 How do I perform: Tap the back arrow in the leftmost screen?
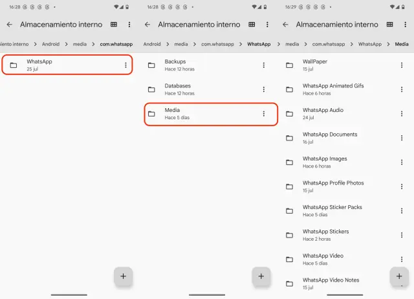point(9,25)
